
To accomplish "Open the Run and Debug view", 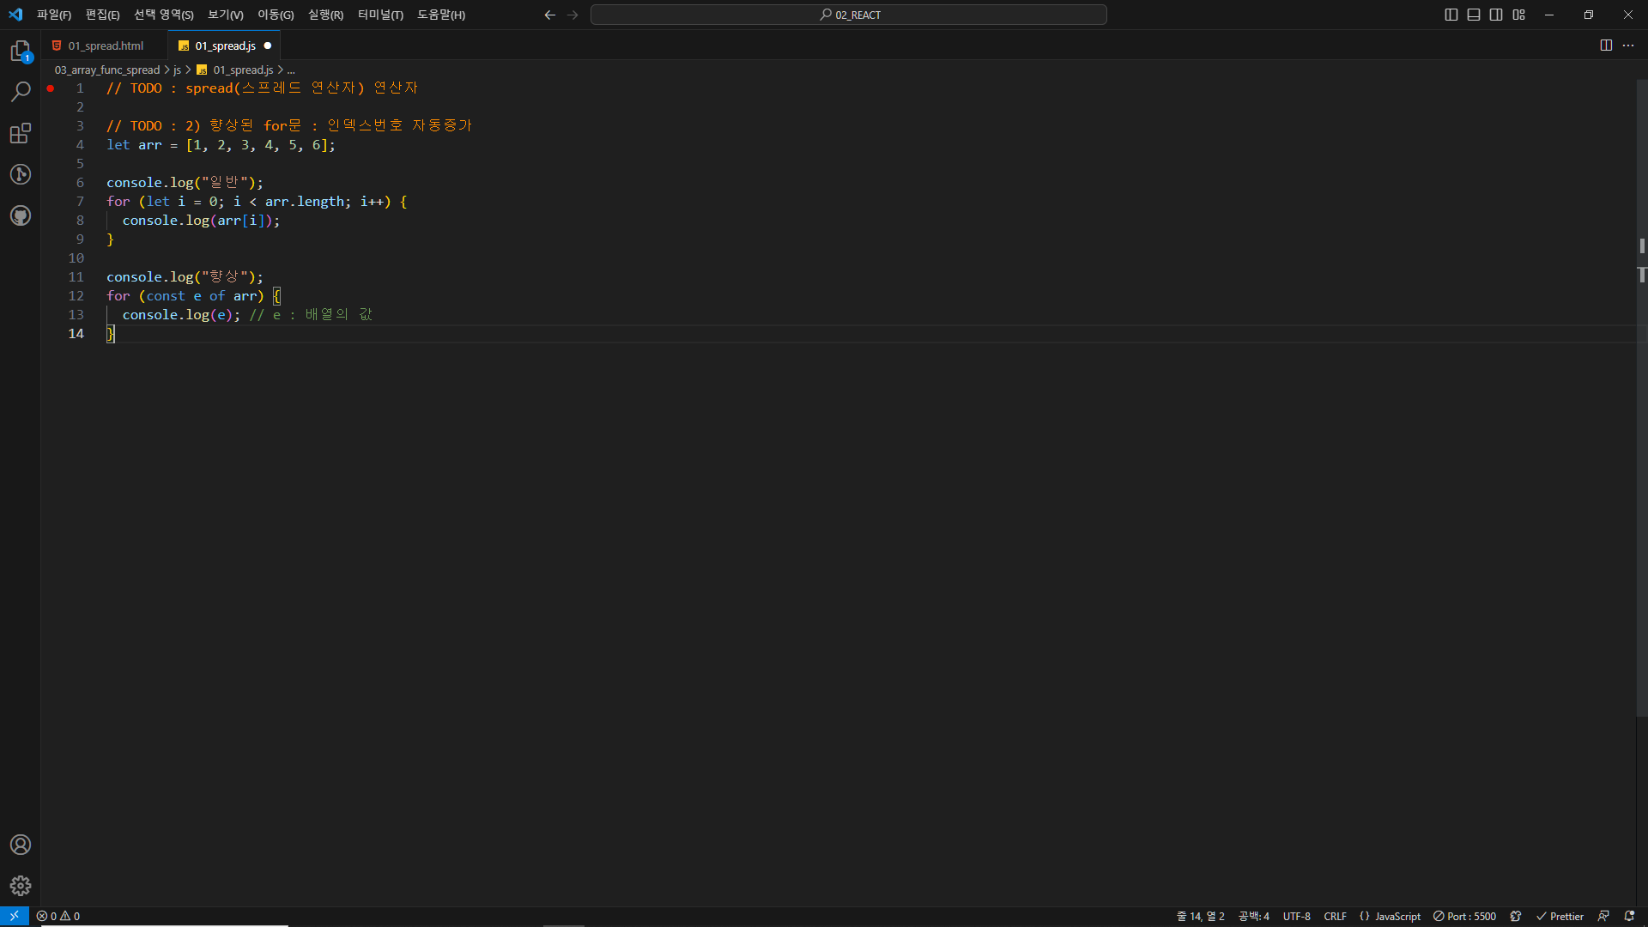I will click(21, 174).
